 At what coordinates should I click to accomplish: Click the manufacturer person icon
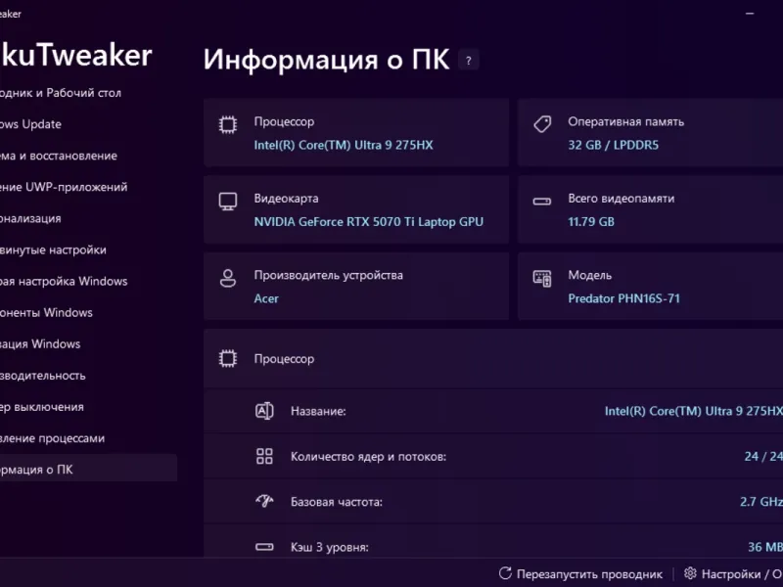228,278
